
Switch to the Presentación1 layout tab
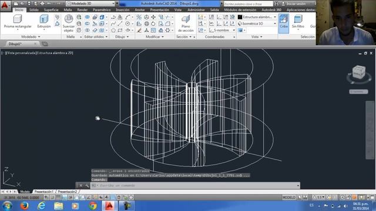(44, 192)
